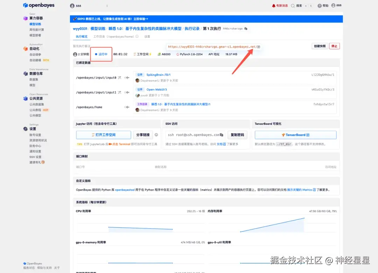Open the 公共资源 section icon
The height and width of the screenshot is (273, 378).
(25, 98)
